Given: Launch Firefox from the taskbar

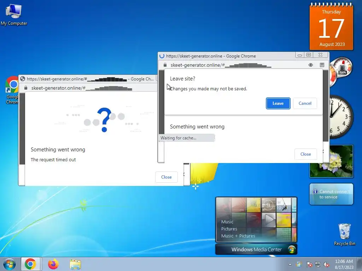Looking at the screenshot, I should [53, 264].
